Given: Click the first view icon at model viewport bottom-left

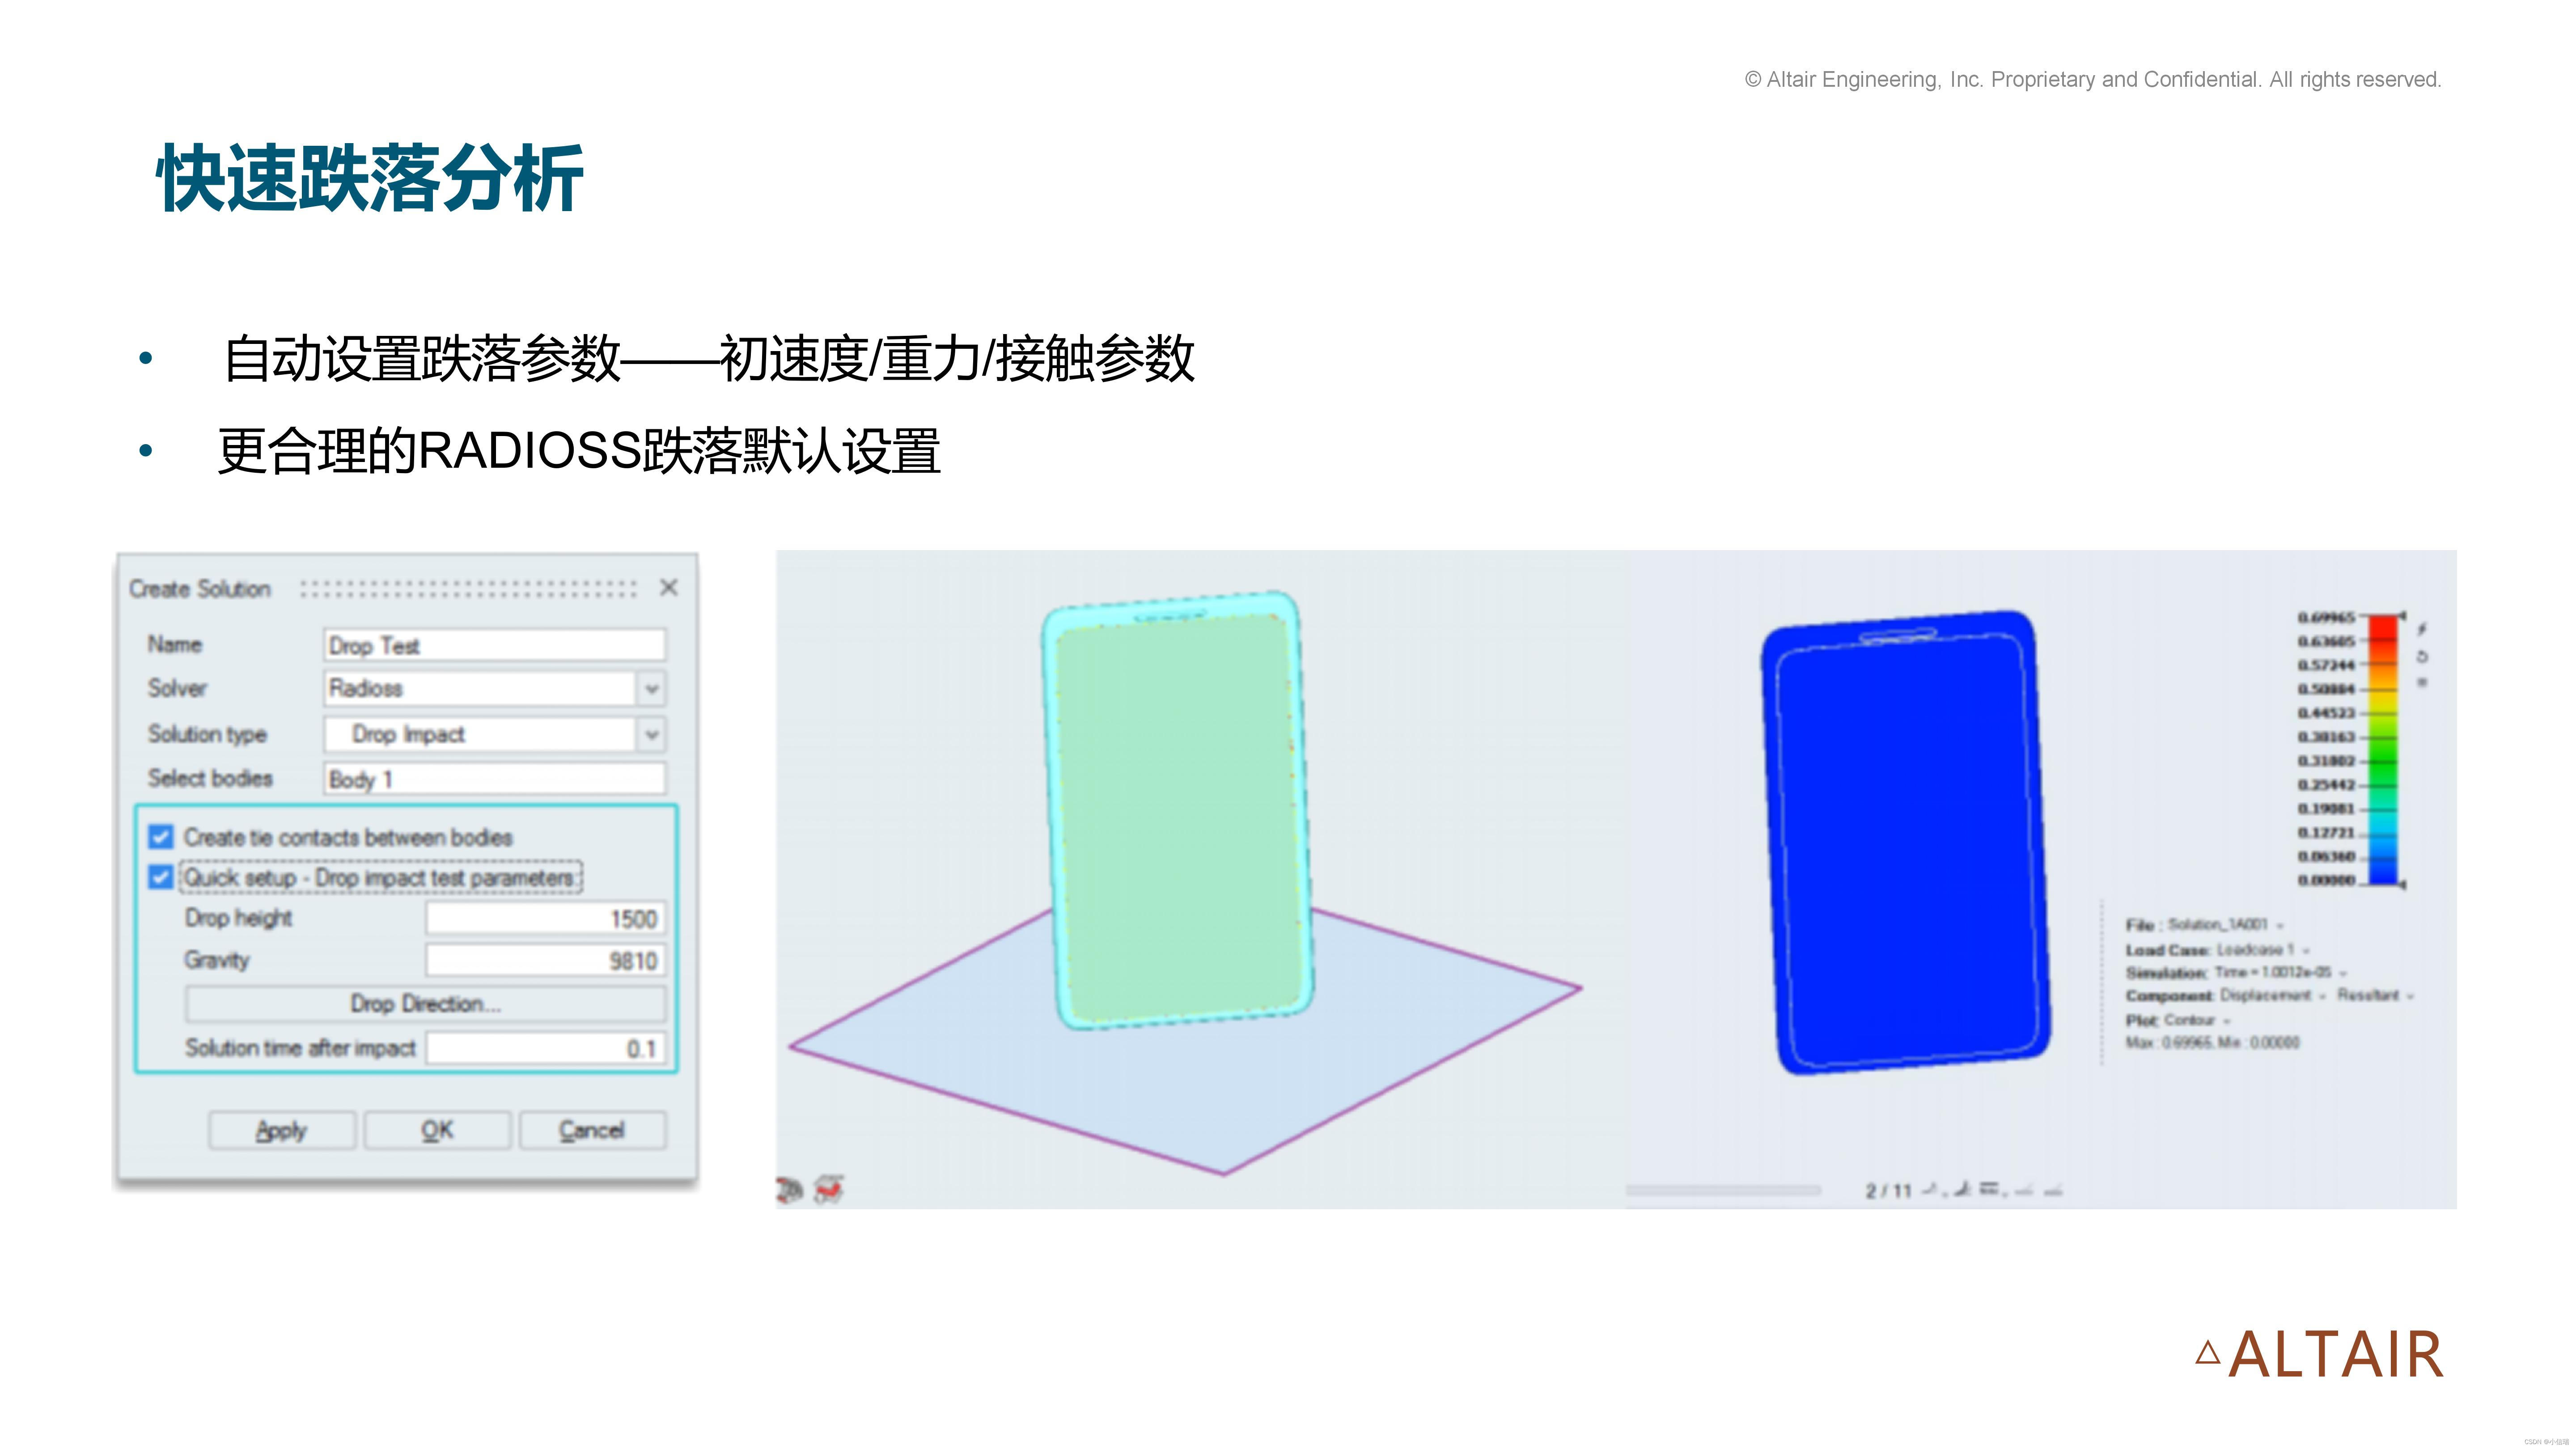Looking at the screenshot, I should [x=789, y=1189].
